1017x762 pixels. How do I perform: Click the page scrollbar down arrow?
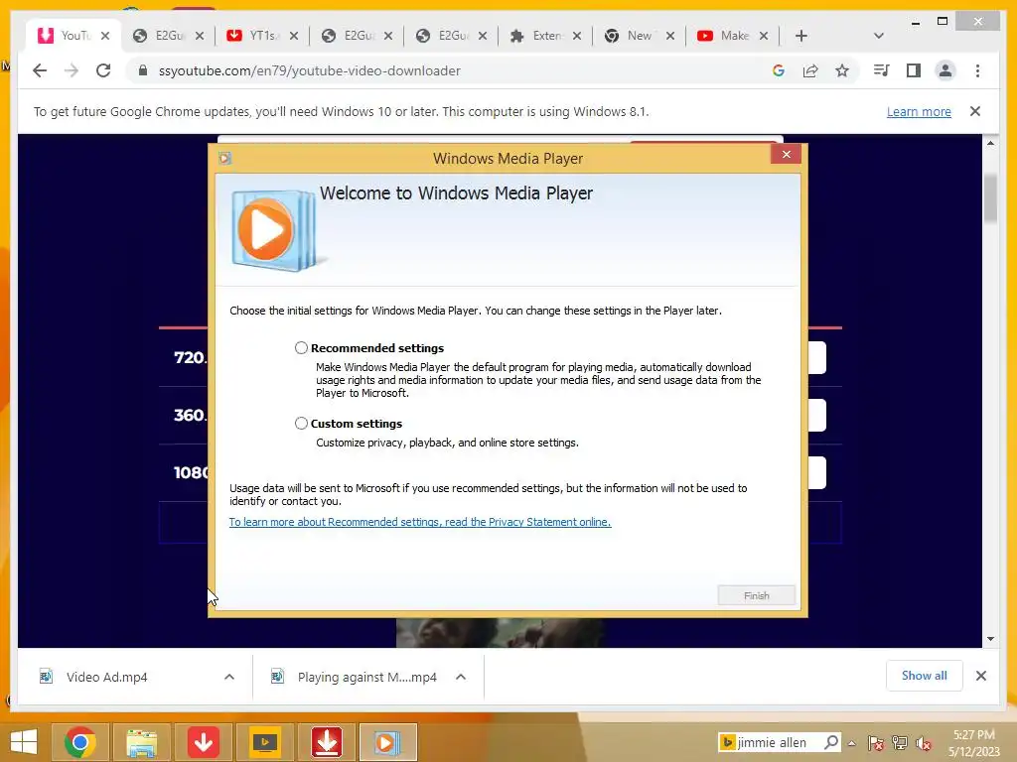pos(990,639)
